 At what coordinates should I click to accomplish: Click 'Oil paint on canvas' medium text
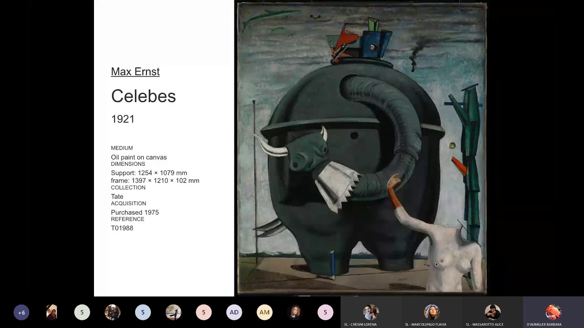[139, 157]
